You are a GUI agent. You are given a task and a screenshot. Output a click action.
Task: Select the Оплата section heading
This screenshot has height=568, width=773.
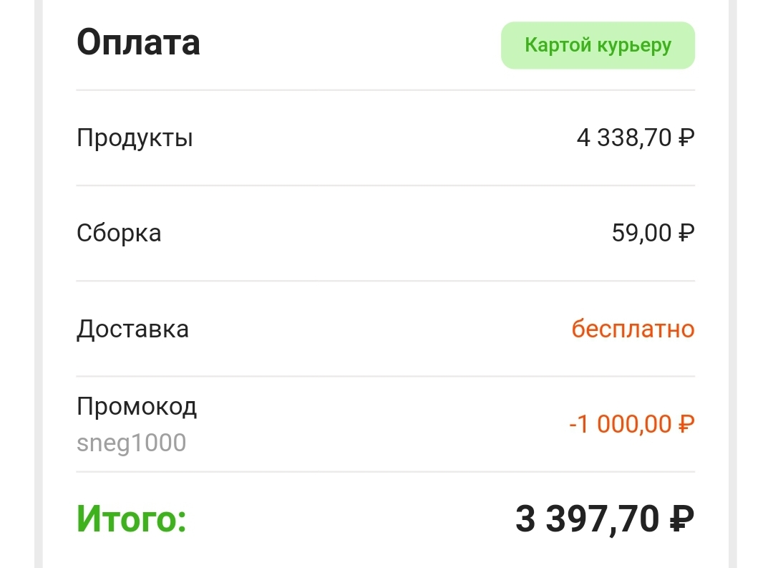tap(139, 42)
